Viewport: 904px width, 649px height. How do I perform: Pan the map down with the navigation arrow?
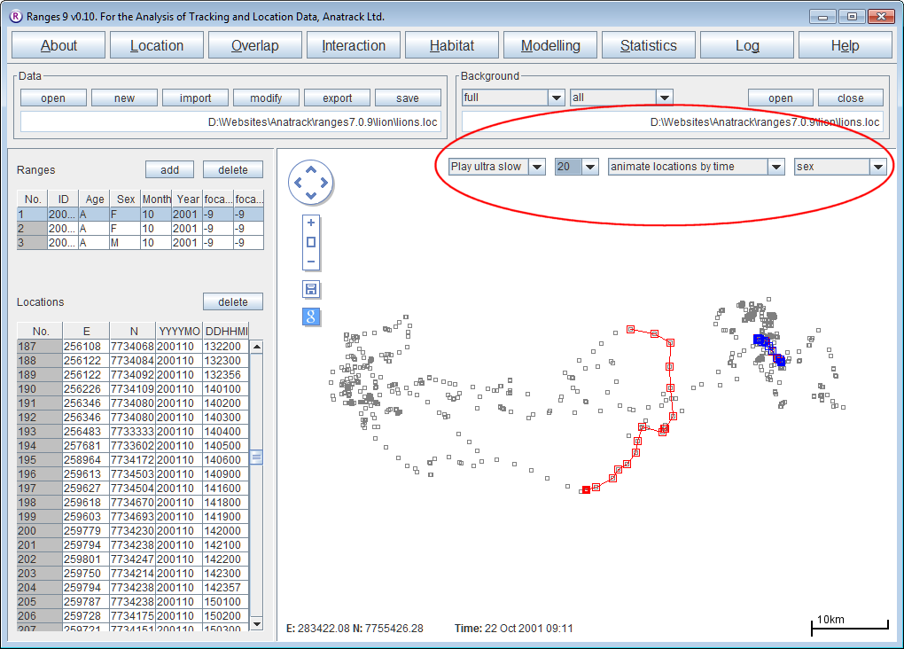click(x=310, y=196)
